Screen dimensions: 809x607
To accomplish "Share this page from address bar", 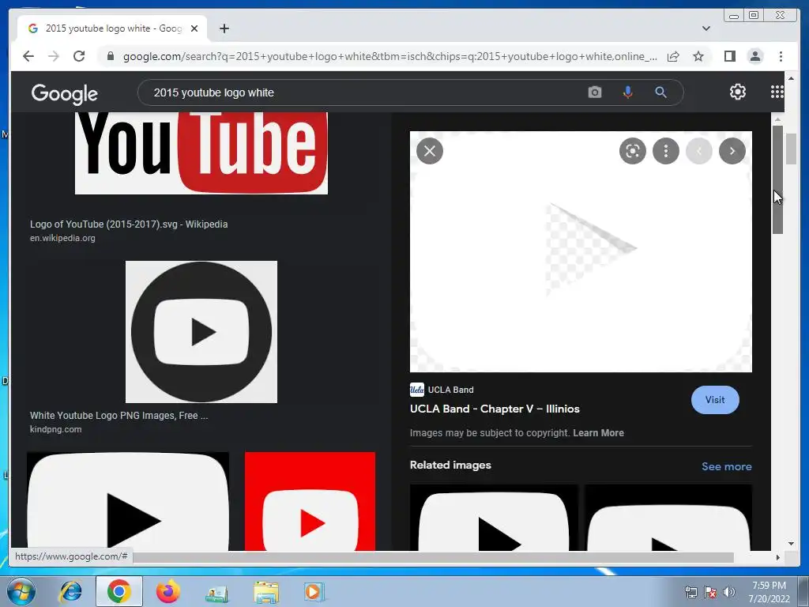I will [x=673, y=56].
